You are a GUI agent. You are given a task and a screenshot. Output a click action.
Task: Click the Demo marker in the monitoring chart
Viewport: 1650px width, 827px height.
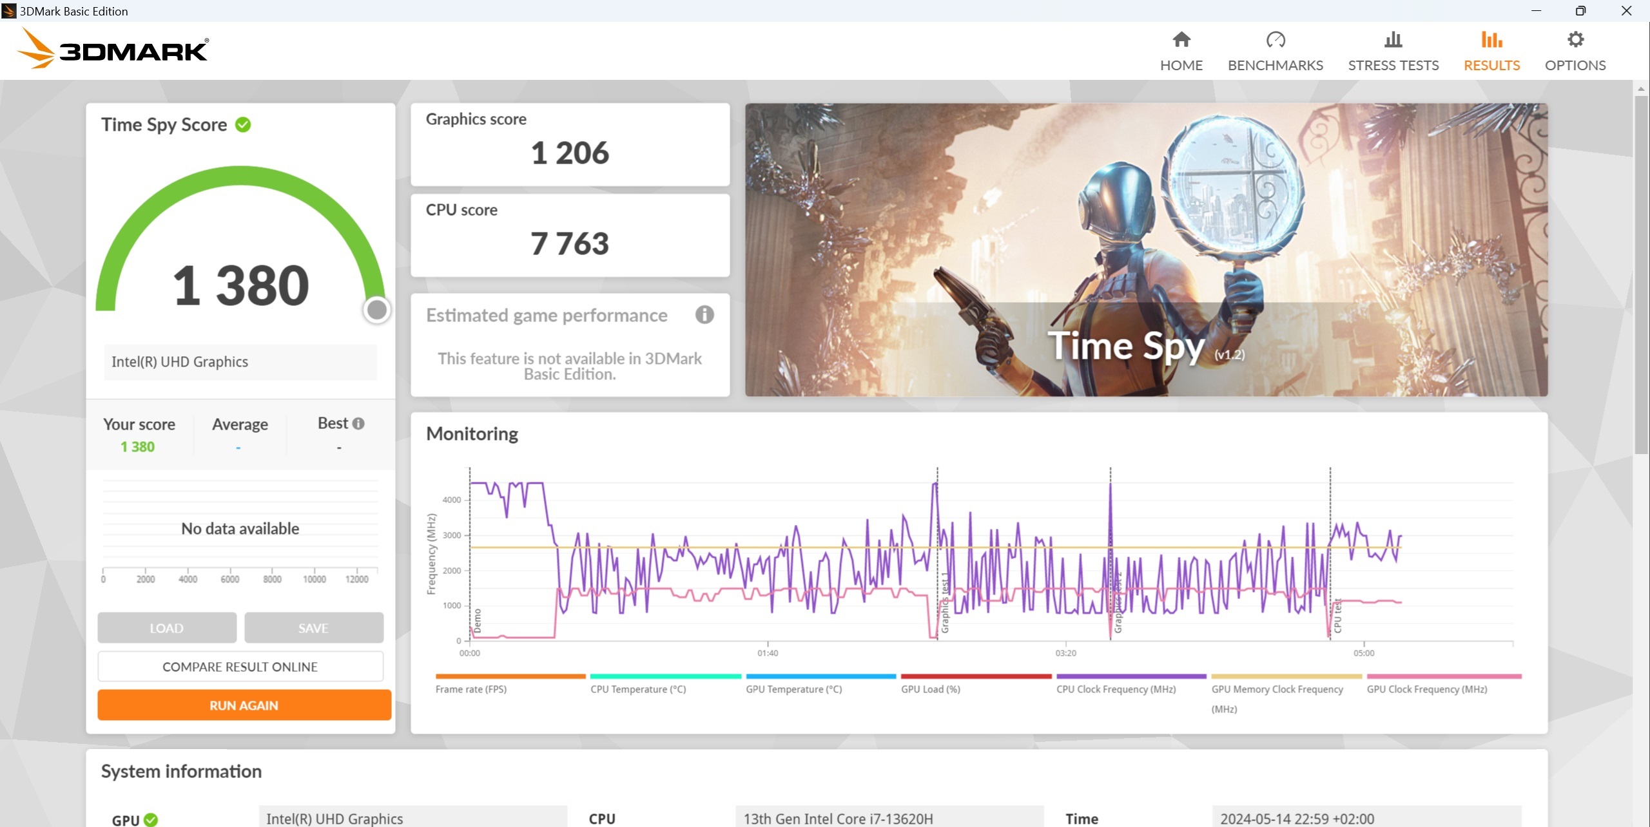tap(478, 620)
